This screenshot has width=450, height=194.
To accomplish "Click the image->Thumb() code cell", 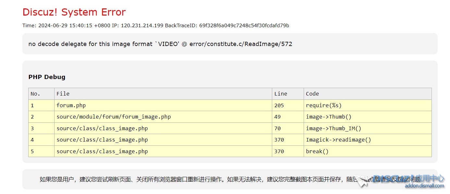I will tap(329, 117).
